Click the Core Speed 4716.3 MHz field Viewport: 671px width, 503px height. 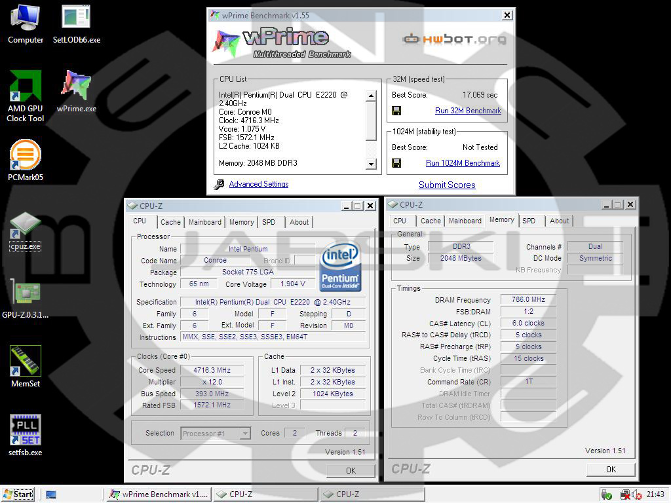pos(212,371)
